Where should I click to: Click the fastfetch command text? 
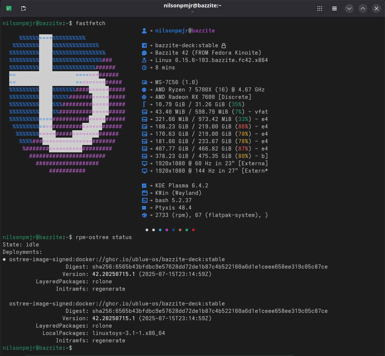(90, 23)
